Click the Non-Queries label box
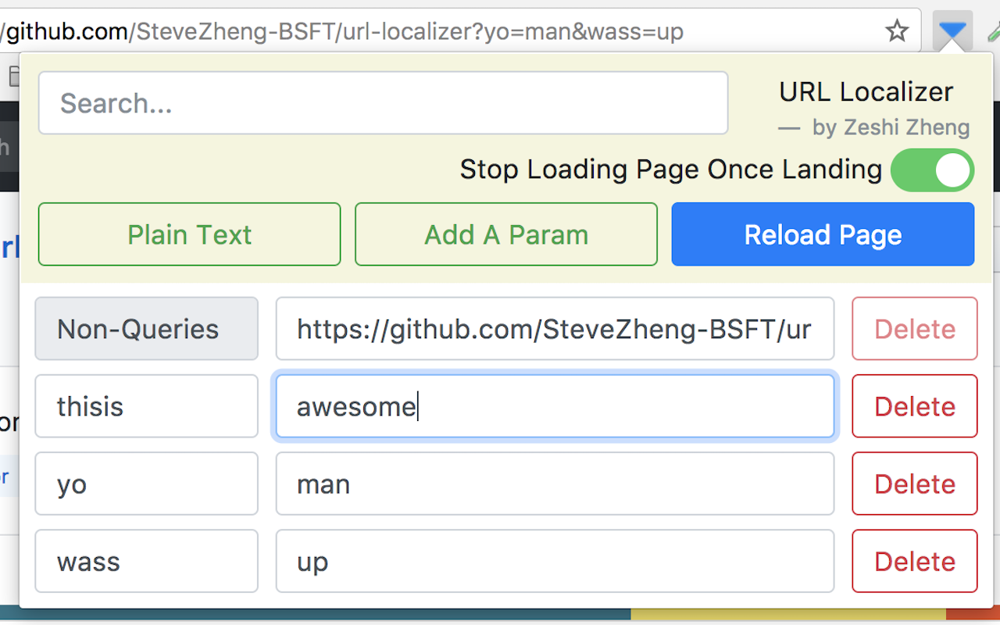This screenshot has width=1000, height=625. [146, 329]
